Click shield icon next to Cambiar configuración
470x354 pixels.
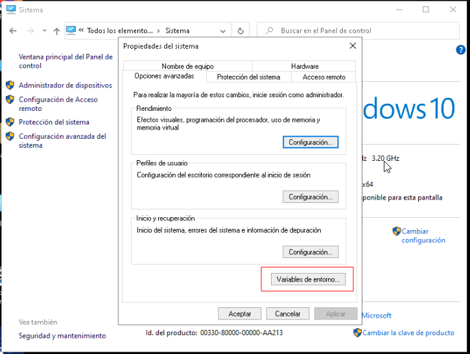(x=397, y=231)
